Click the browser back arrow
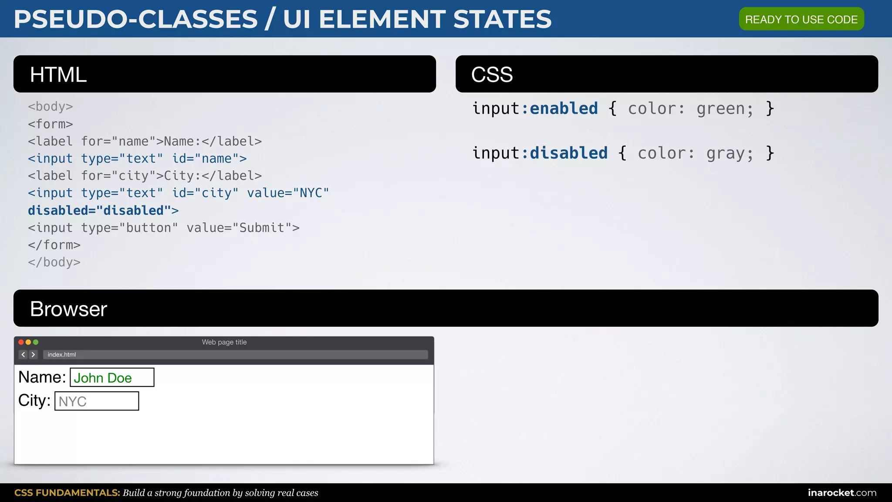 click(24, 355)
